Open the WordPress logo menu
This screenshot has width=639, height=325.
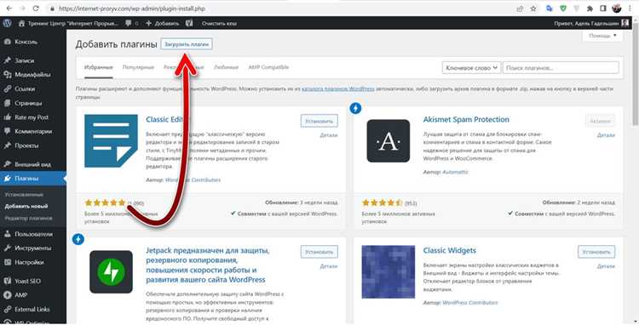7,23
